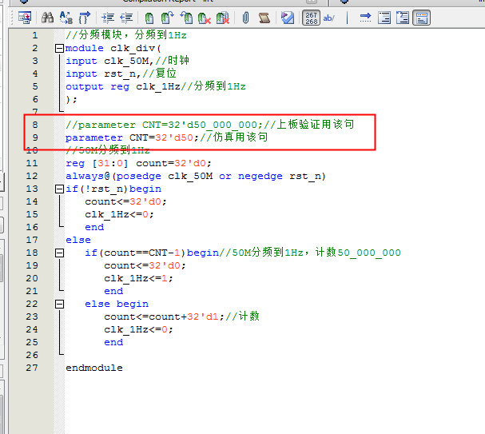Click the first text-lines page icon after the arrow

click(384, 18)
